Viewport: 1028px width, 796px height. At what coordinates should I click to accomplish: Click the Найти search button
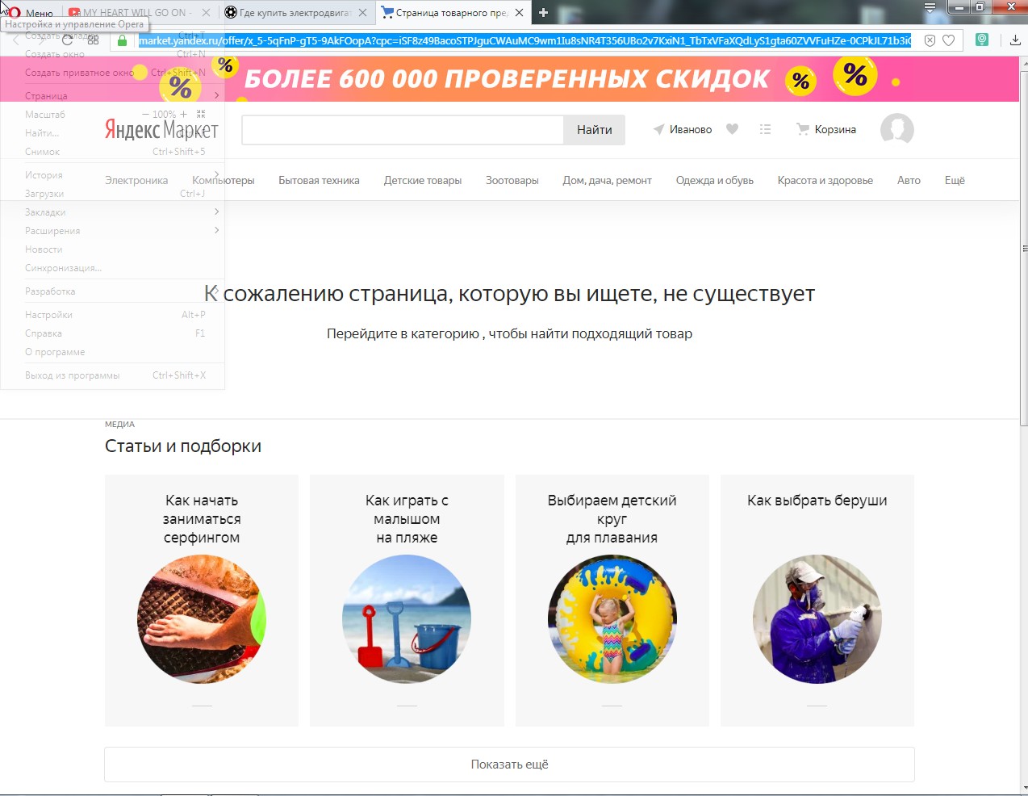tap(595, 130)
